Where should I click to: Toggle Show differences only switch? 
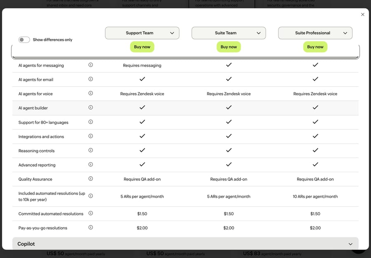point(24,40)
